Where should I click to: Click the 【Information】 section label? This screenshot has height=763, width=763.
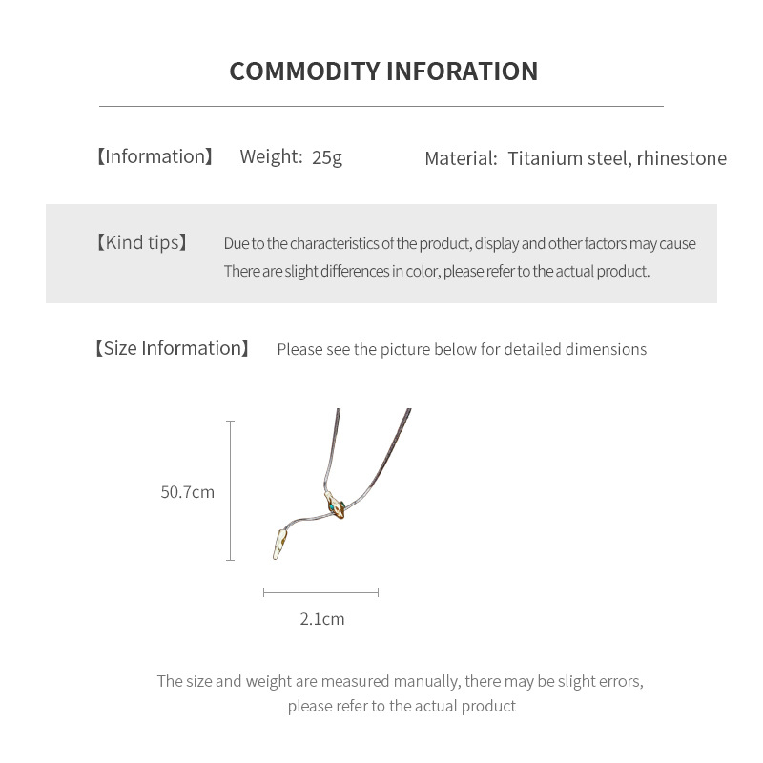[155, 157]
